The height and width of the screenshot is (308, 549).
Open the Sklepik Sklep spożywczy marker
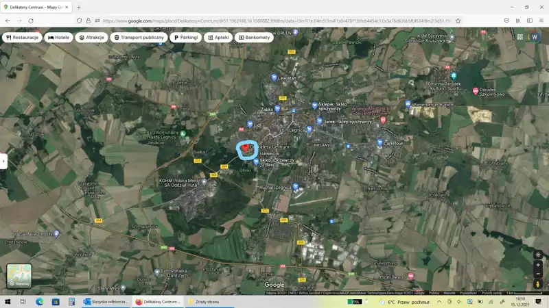point(314,105)
